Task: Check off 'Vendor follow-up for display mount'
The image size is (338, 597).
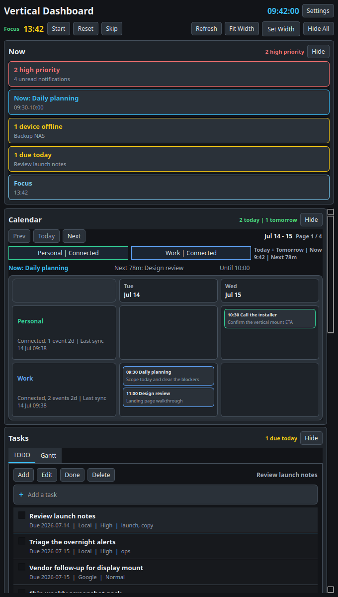Action: [x=22, y=567]
